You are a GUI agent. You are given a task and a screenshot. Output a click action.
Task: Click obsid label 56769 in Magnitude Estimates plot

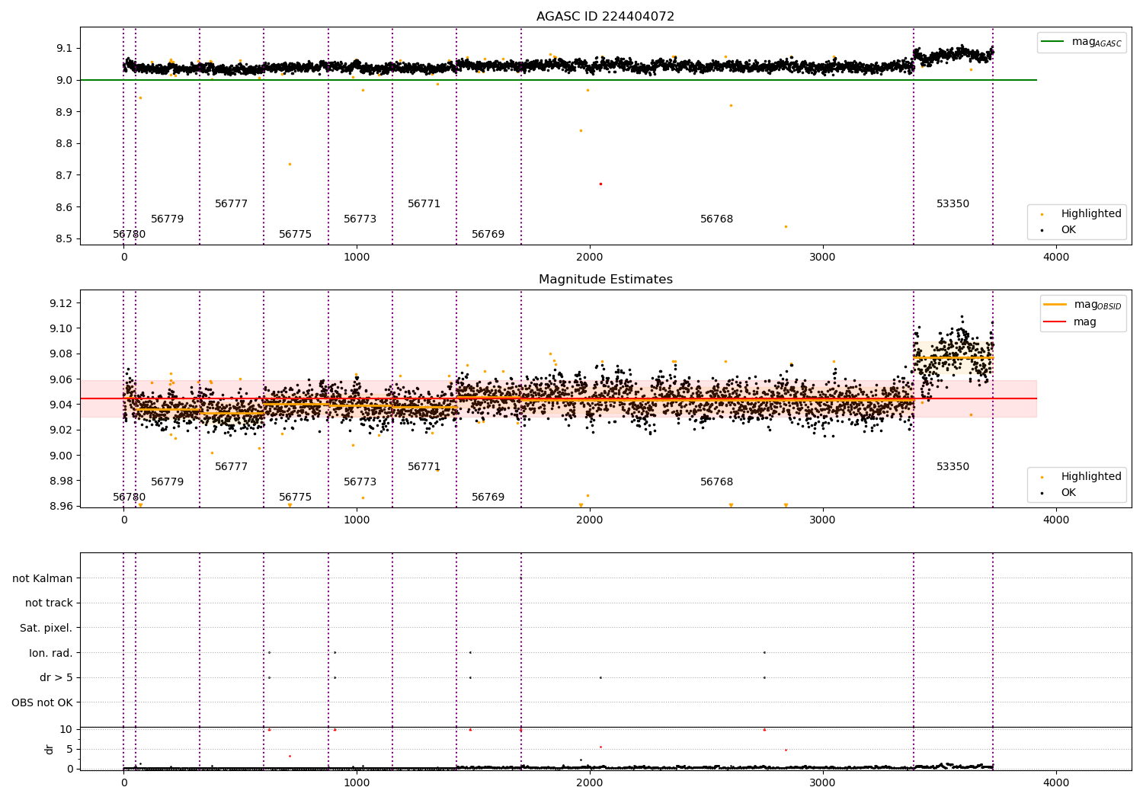488,498
